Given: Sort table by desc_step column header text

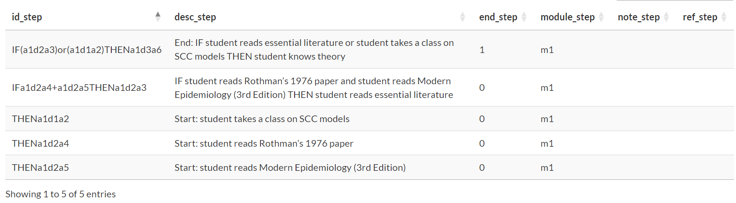Looking at the screenshot, I should pyautogui.click(x=195, y=18).
